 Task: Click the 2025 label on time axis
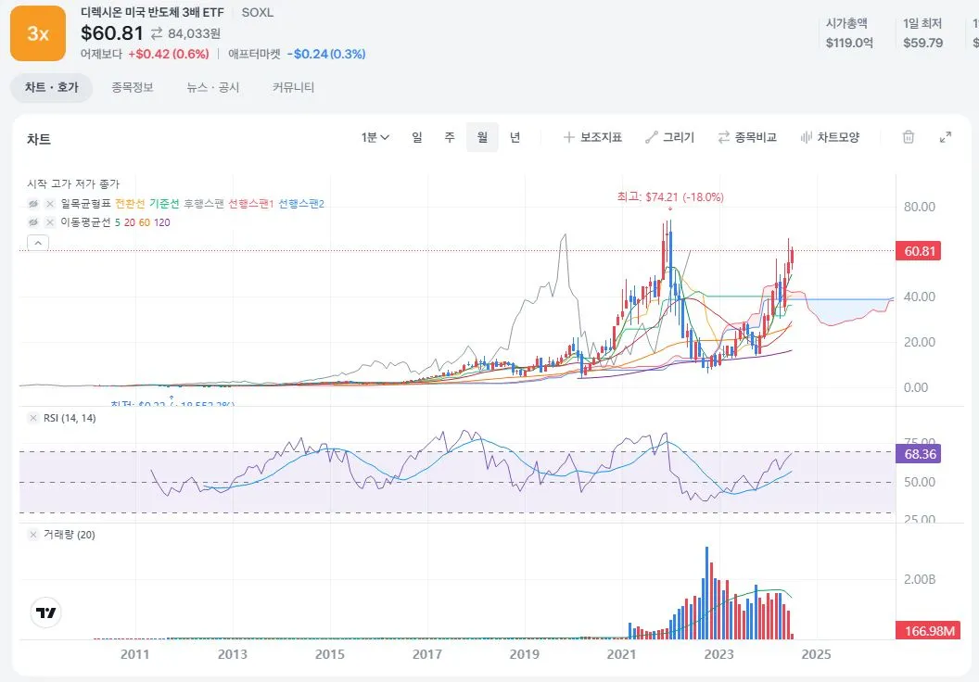coord(816,654)
